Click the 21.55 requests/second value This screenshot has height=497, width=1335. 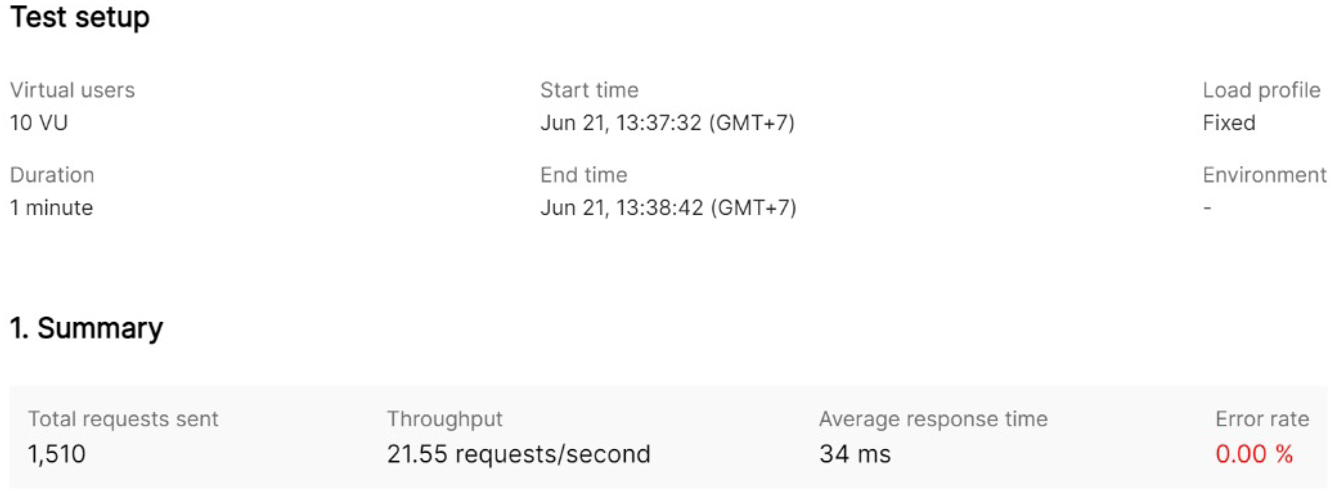click(x=518, y=454)
